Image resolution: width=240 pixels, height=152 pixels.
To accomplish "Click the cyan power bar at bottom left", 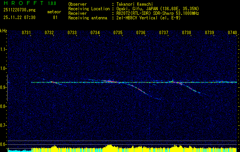I will click(19, 150).
